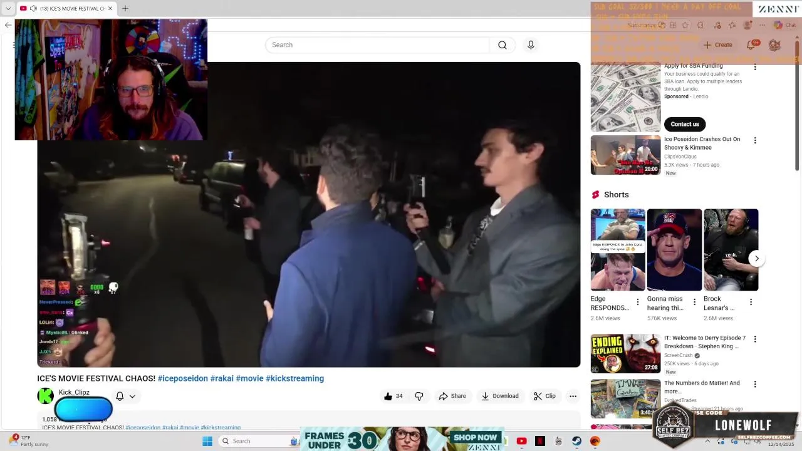The image size is (802, 451).
Task: Open options for the Brock Lesnar's short
Action: tap(751, 302)
